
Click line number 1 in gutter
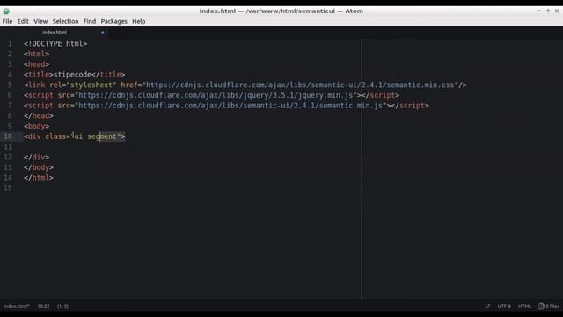point(10,44)
